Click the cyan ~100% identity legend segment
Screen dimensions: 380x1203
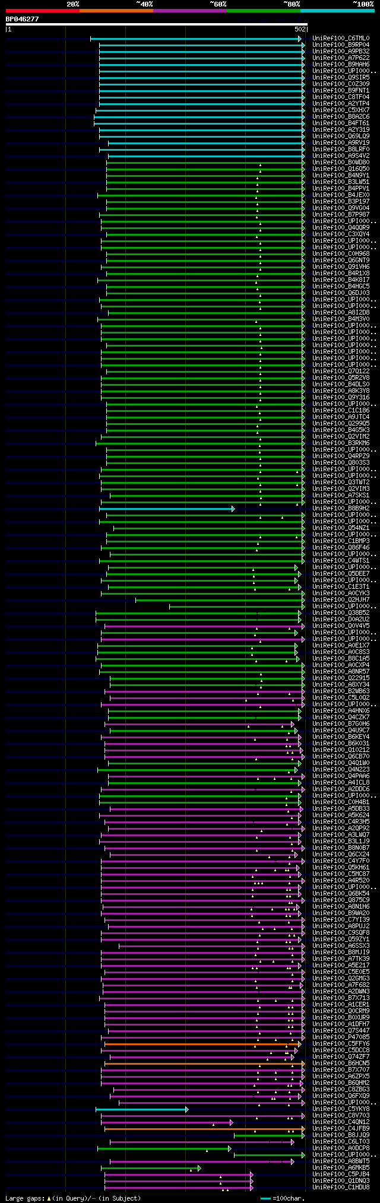[337, 11]
